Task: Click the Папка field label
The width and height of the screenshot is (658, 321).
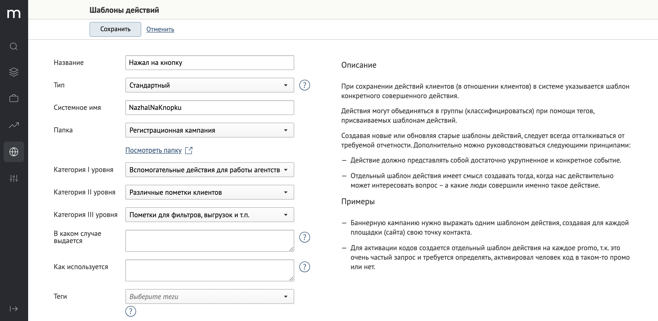Action: click(x=63, y=130)
